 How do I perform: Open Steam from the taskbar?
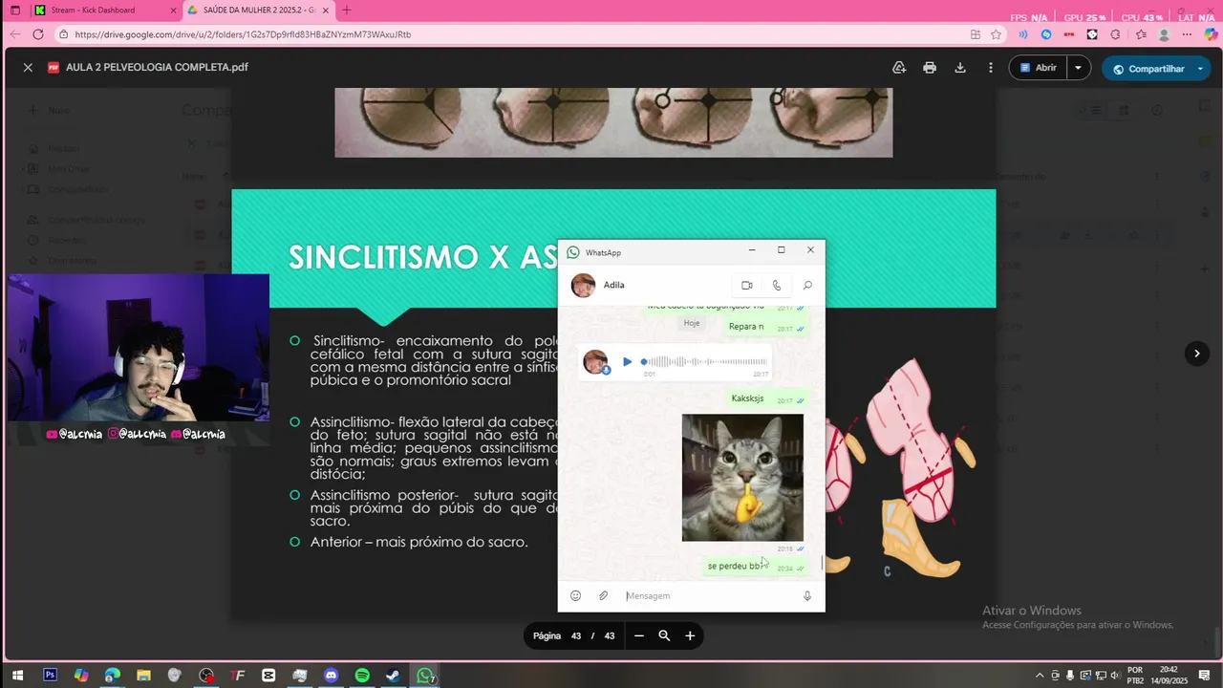coord(393,676)
